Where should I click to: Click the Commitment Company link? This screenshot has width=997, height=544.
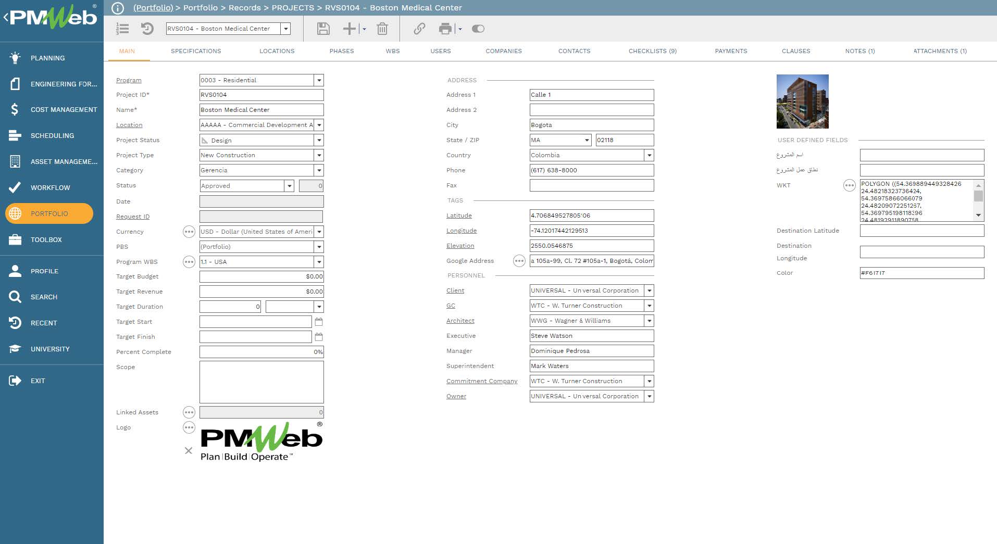(481, 382)
